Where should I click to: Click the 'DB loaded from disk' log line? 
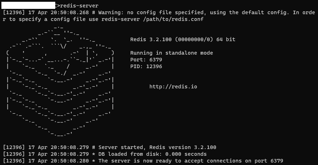[x=105, y=154]
